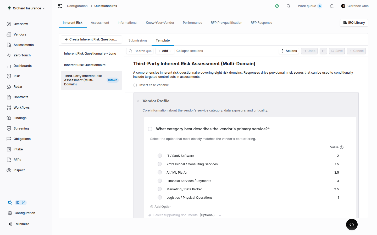Open the Orchard Insurance organization dropdown
Screen dimensions: 377x235
coord(26,8)
